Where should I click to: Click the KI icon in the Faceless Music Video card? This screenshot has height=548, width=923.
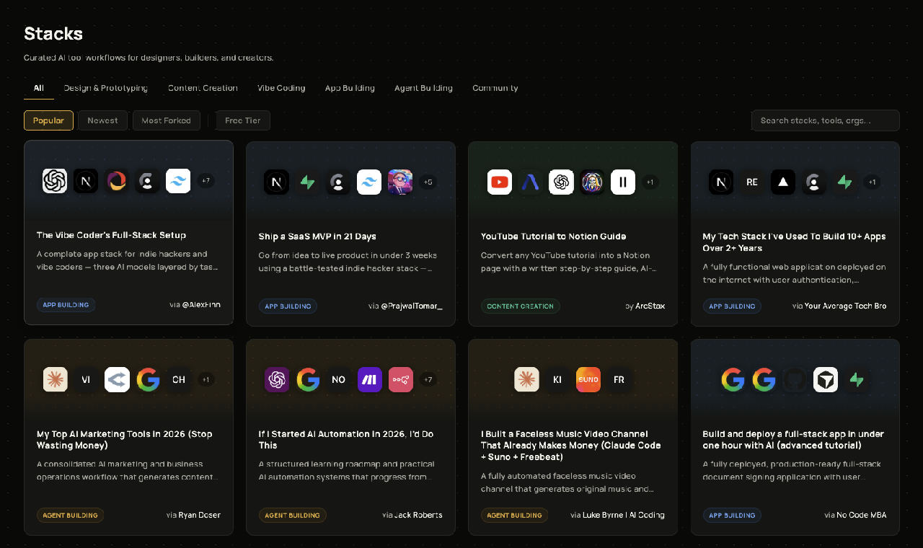point(557,379)
